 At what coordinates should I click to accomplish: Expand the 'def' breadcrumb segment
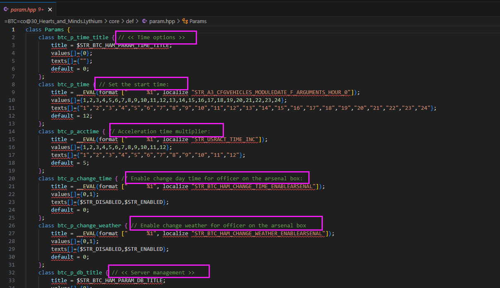[130, 21]
